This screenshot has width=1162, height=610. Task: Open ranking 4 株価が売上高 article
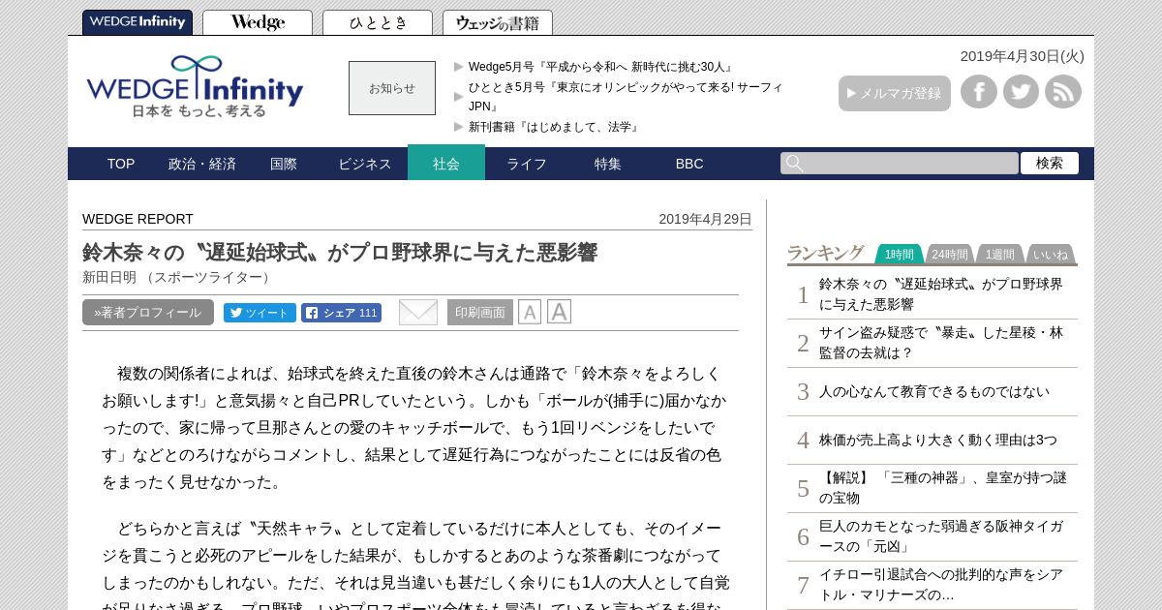tap(938, 440)
